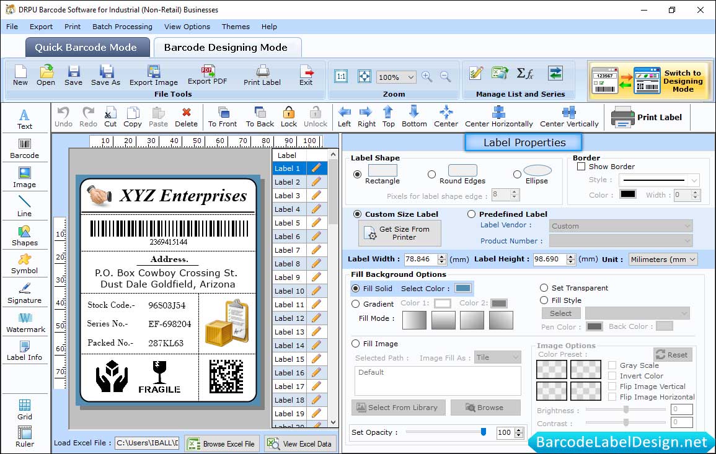This screenshot has height=454, width=716.
Task: Switch to Quick Barcode Mode tab
Action: coord(87,48)
